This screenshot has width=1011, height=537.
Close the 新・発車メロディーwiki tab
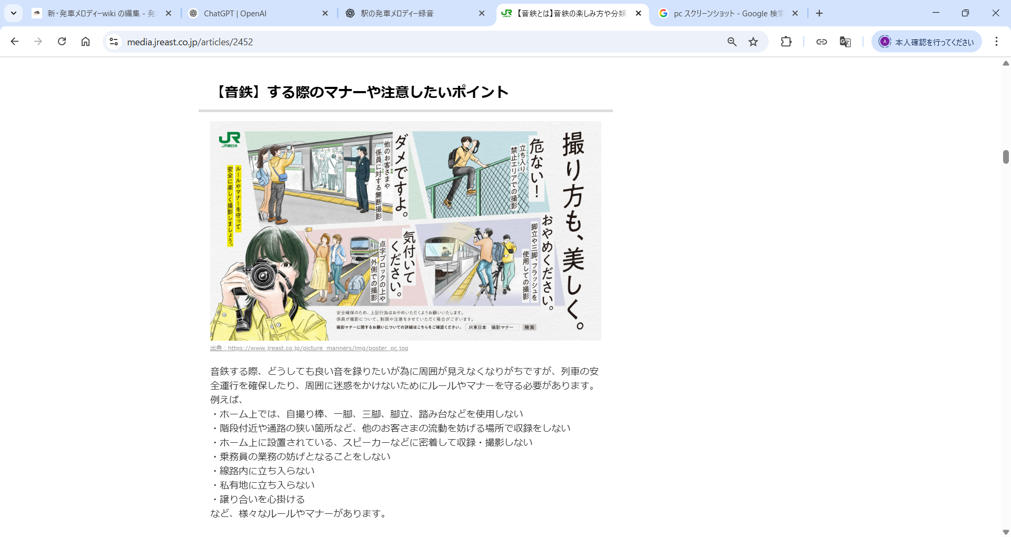click(168, 13)
